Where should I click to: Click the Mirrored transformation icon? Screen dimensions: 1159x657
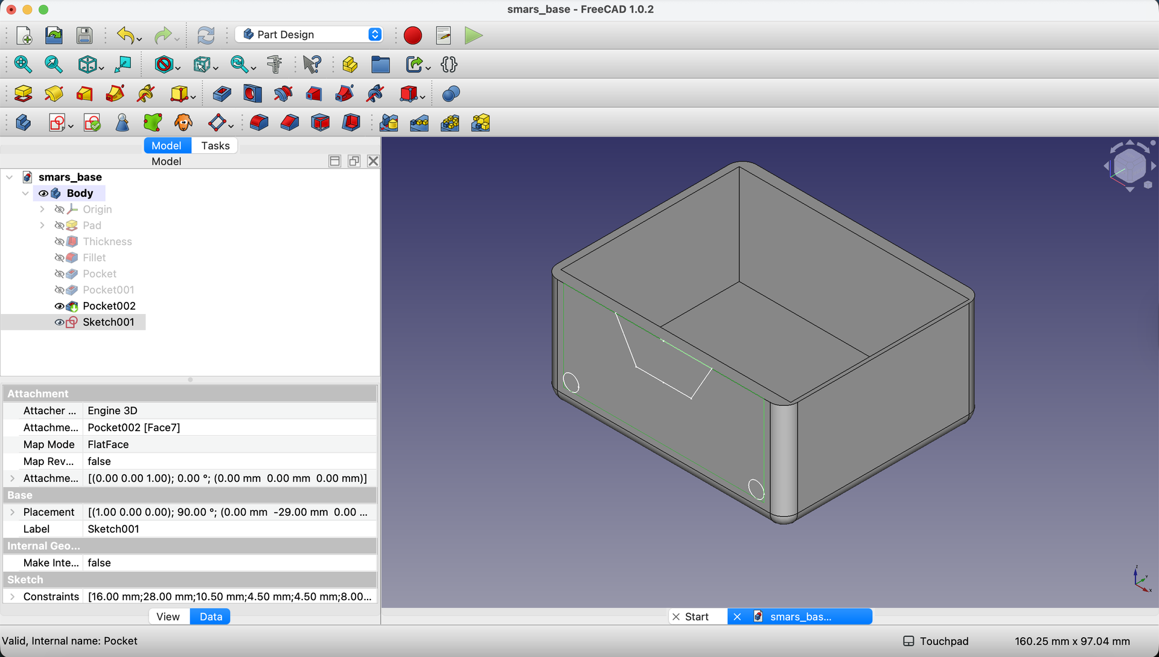pyautogui.click(x=389, y=123)
